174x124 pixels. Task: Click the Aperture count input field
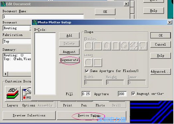122,94
